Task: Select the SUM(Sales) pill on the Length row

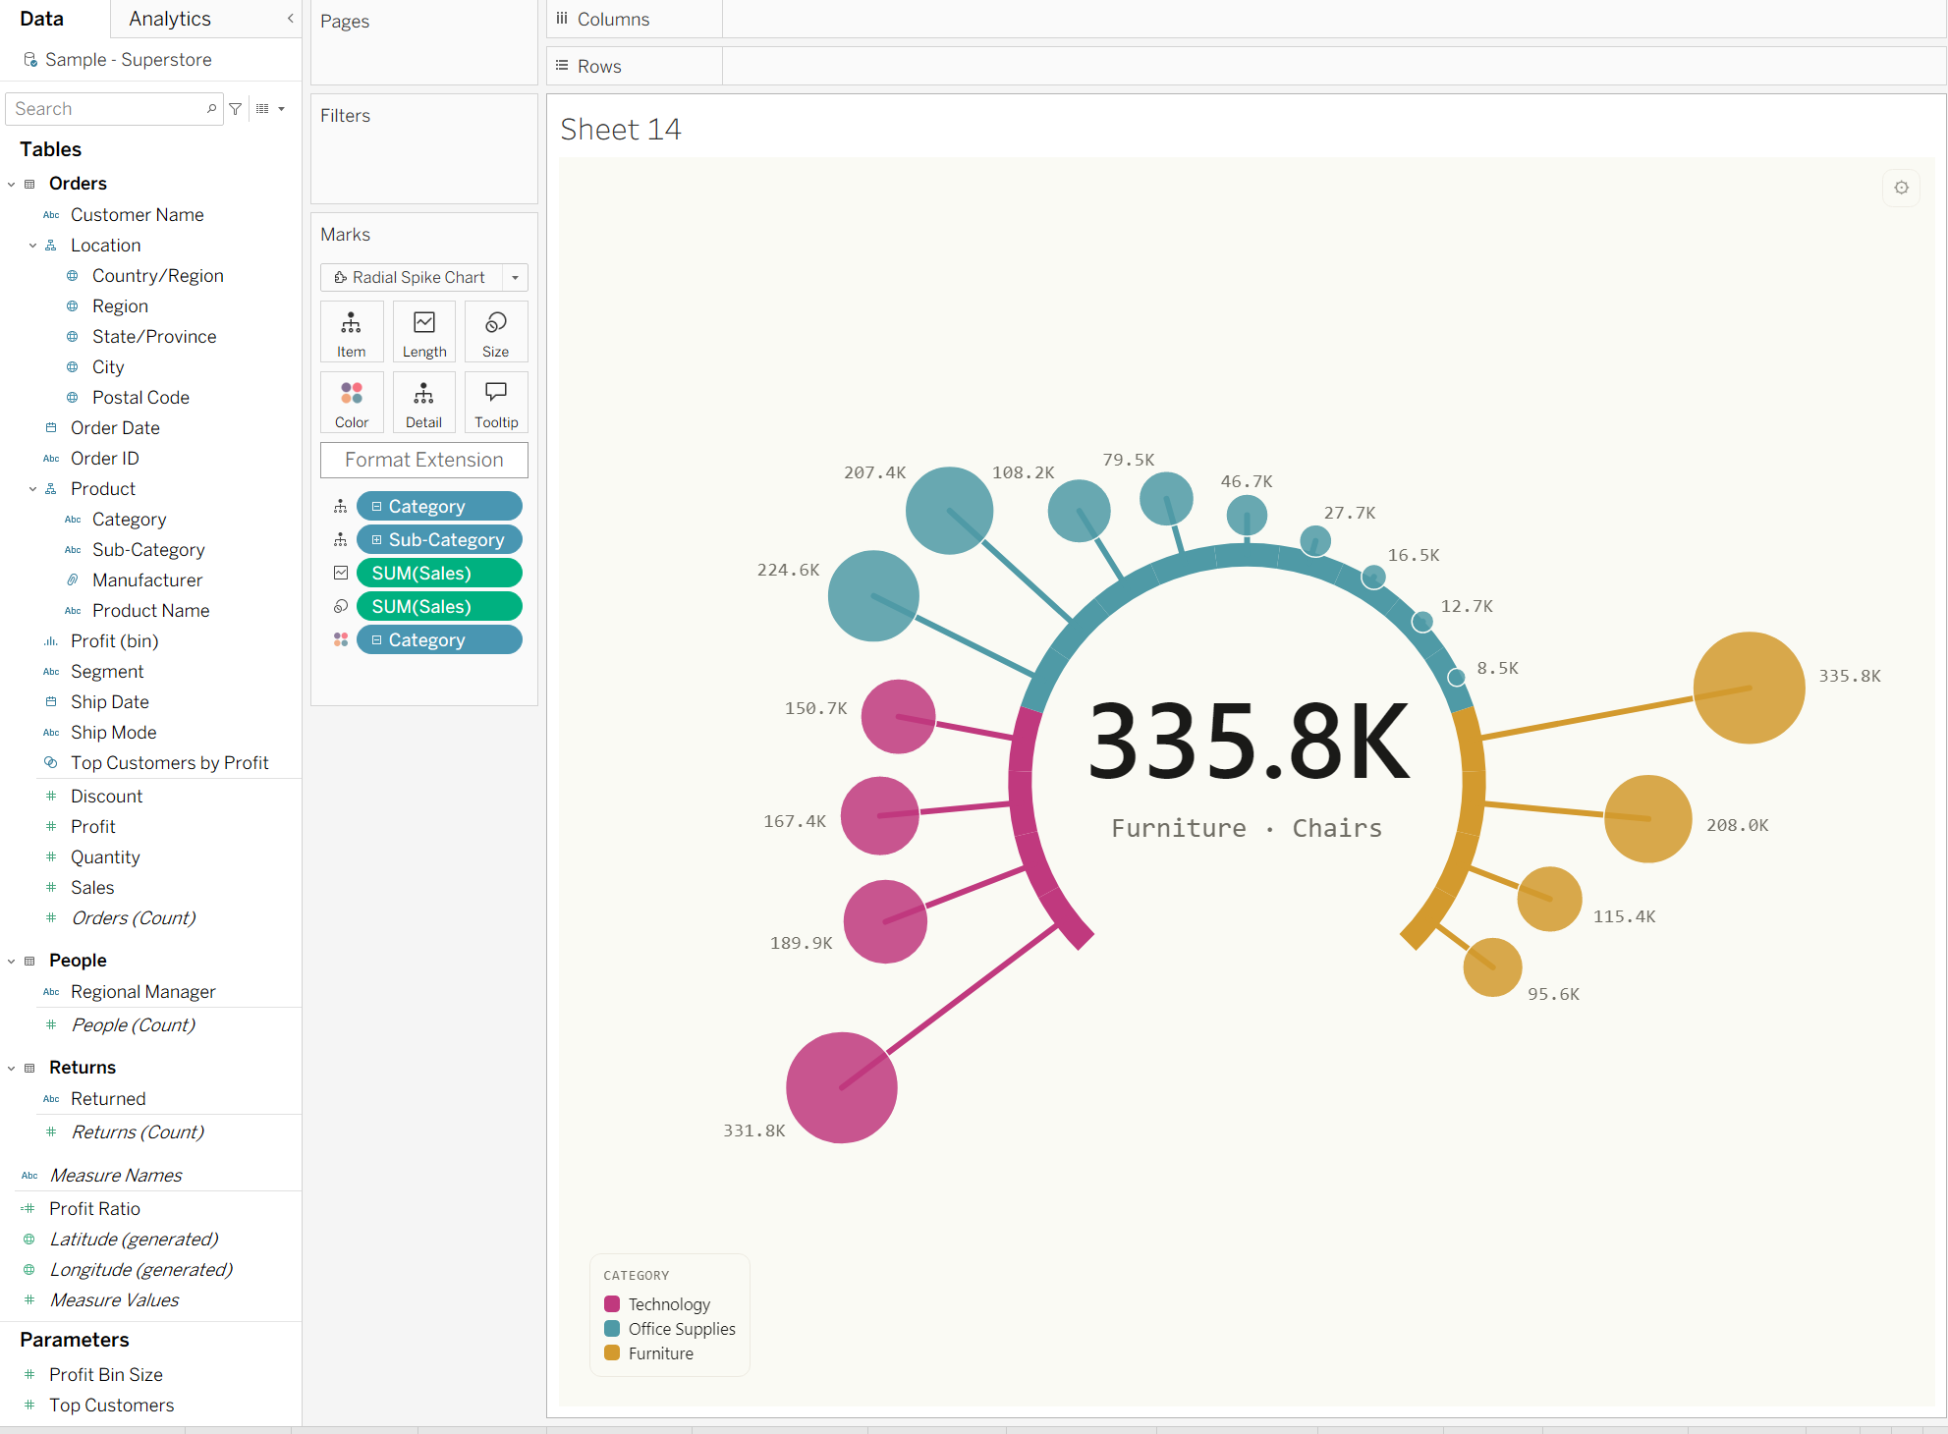Action: [439, 574]
